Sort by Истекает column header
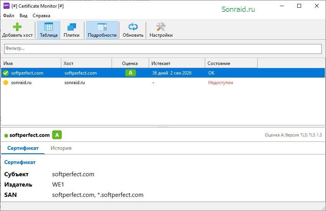 [177, 63]
